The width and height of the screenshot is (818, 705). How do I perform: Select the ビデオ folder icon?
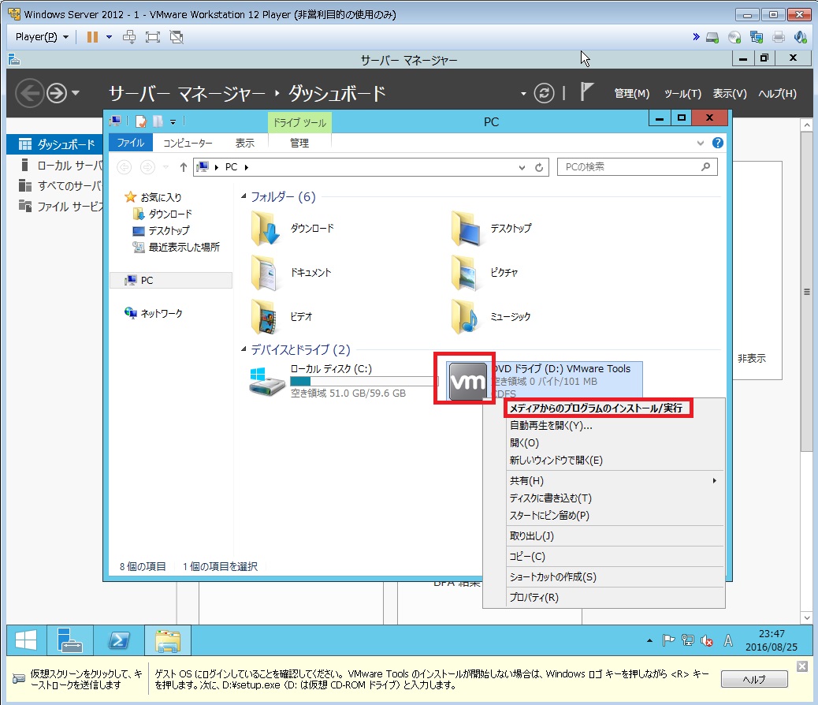[x=266, y=316]
